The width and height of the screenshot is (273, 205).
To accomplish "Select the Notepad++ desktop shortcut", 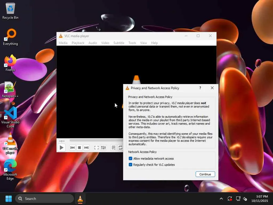I will (x=10, y=89).
